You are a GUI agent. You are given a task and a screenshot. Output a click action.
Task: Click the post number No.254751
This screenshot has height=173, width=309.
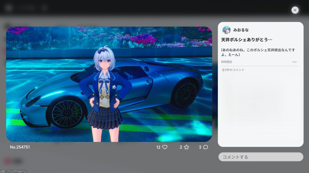click(x=20, y=147)
